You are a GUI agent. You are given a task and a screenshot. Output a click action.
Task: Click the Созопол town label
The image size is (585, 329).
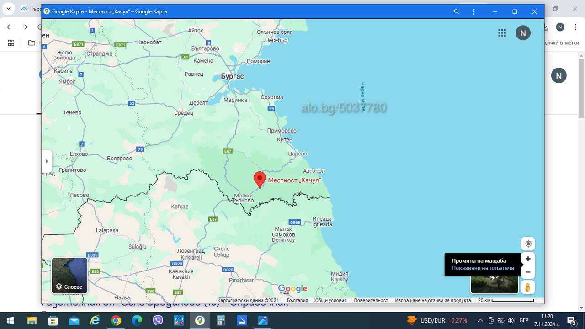pyautogui.click(x=272, y=97)
